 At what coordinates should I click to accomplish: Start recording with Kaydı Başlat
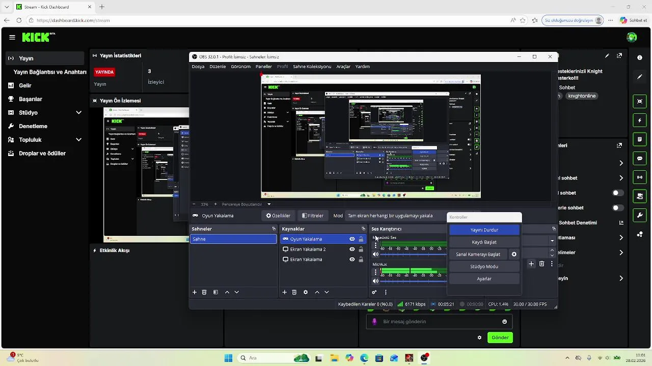coord(484,242)
